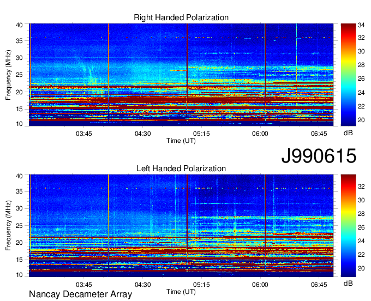This screenshot has height=301, width=371.
Task: Click the 10 frequency tick on upper plot
Action: pos(20,124)
